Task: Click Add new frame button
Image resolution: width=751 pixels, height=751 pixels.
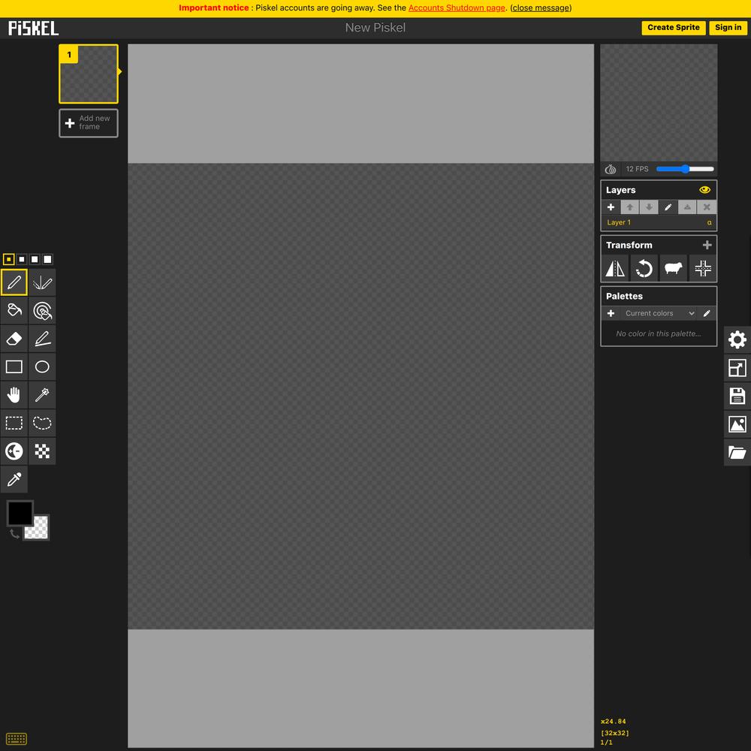Action: (89, 123)
